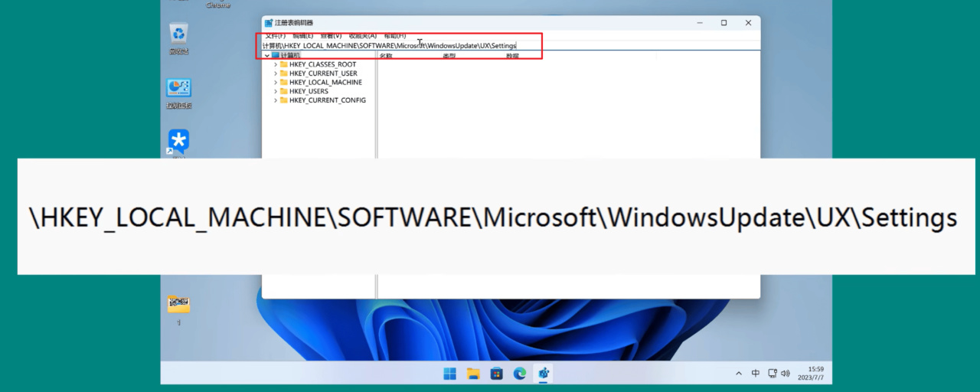The image size is (980, 392).
Task: Open the Control Panel desktop shortcut
Action: tap(178, 87)
